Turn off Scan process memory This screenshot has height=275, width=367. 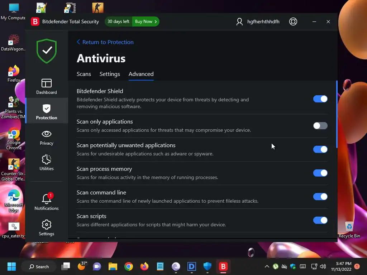point(320,173)
